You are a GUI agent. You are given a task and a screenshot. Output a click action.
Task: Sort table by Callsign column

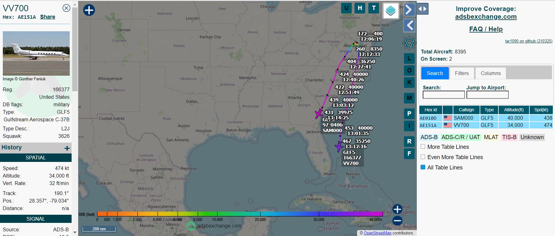[x=466, y=110]
